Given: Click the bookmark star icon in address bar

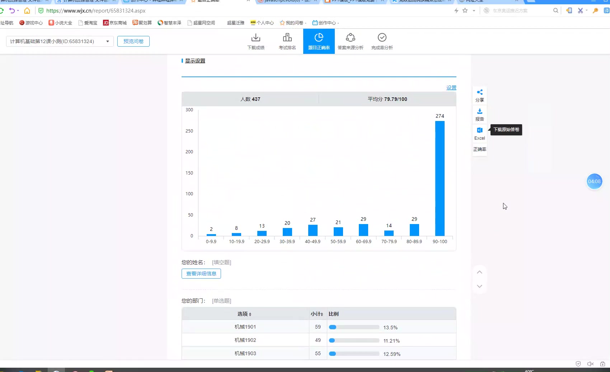Looking at the screenshot, I should [x=465, y=10].
